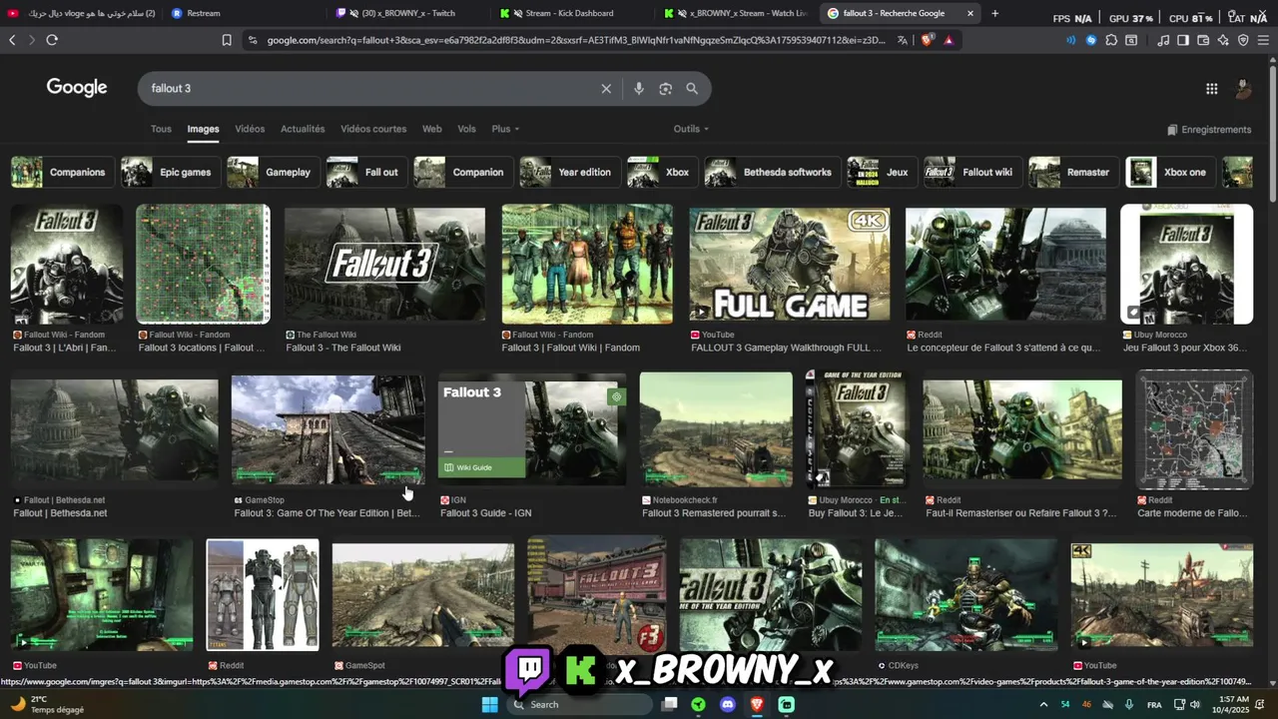Open Task View on taskbar

[670, 705]
